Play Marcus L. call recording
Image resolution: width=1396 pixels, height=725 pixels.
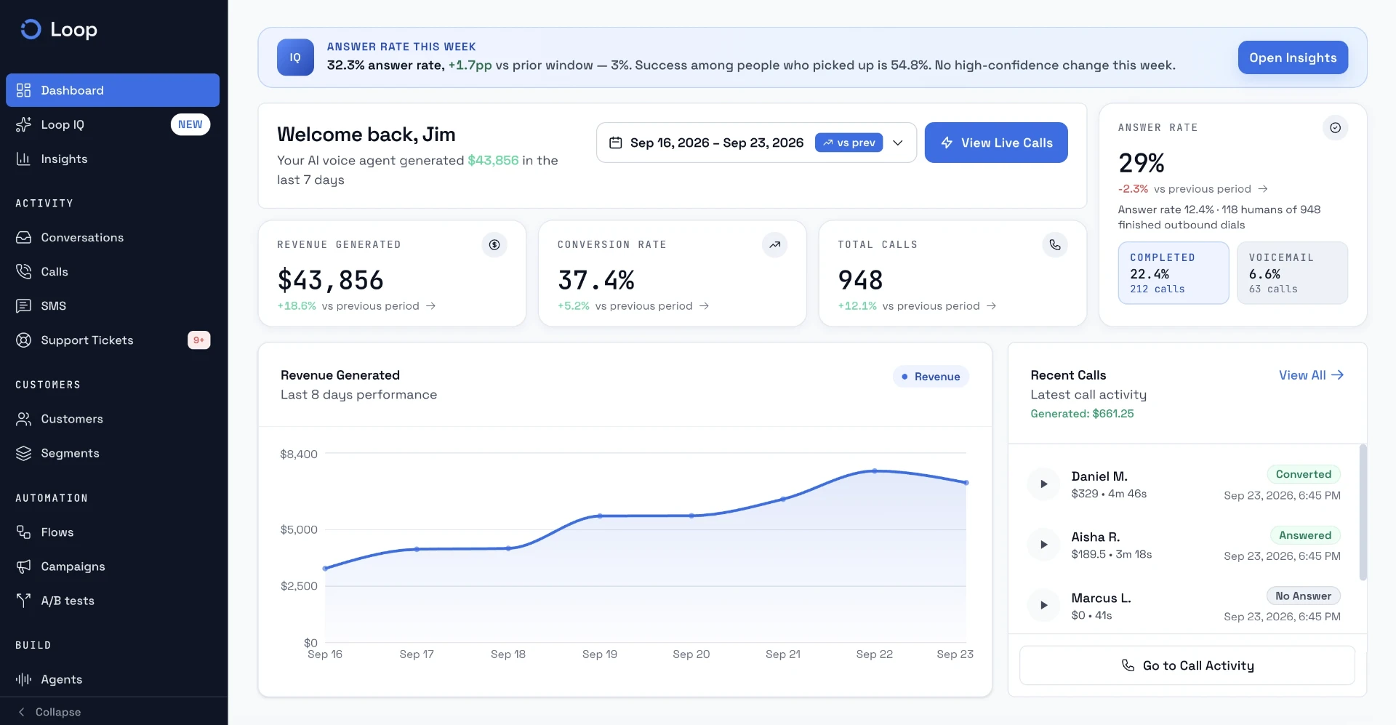point(1044,605)
